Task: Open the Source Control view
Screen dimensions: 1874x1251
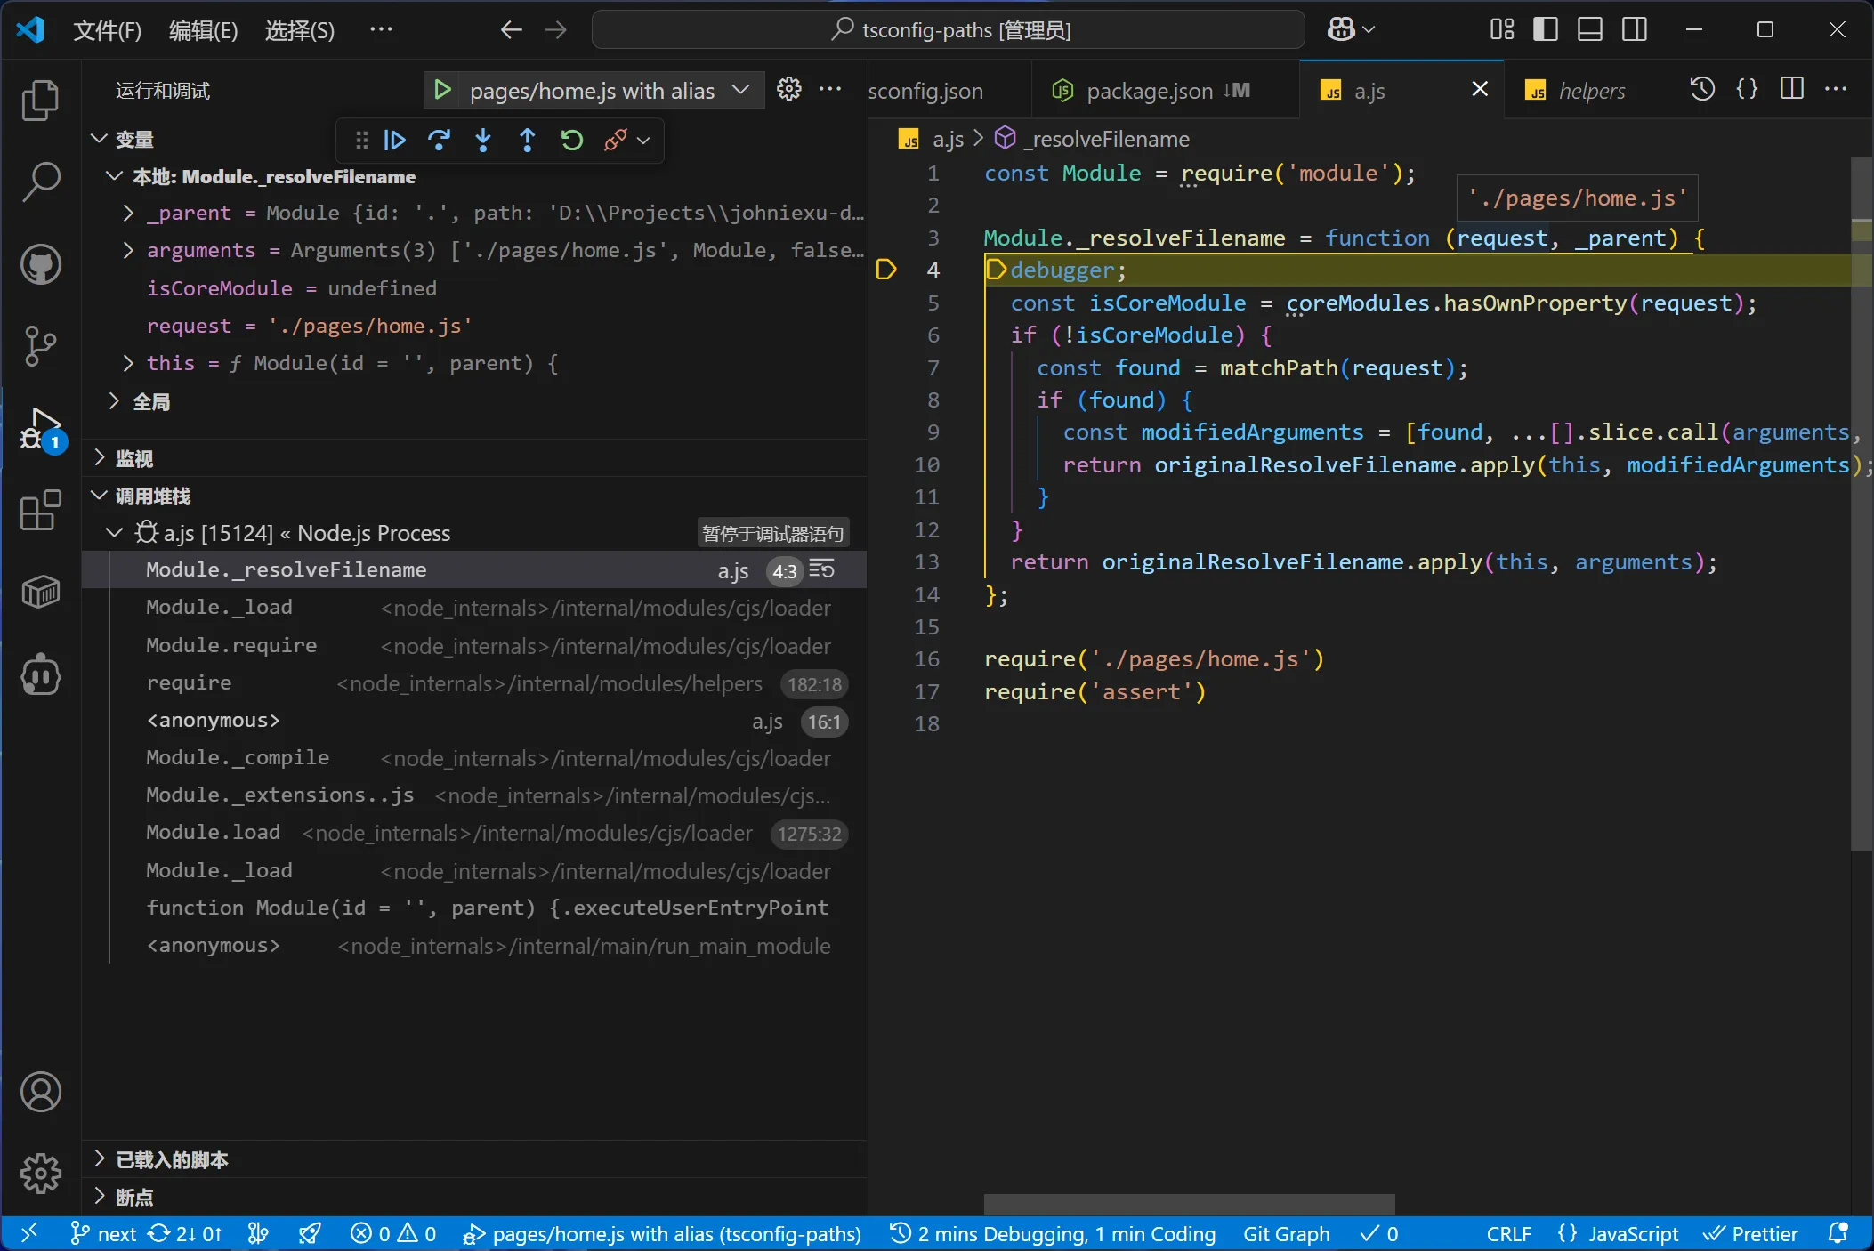Action: click(x=40, y=346)
